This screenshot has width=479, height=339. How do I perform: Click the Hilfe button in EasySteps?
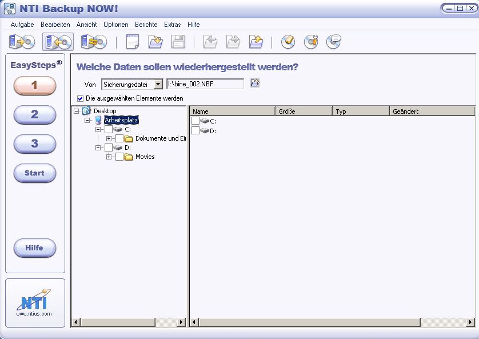pyautogui.click(x=35, y=248)
